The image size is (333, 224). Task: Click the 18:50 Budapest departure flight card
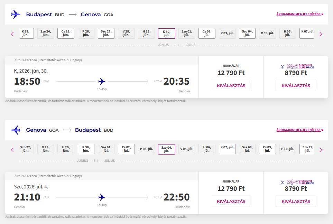[102, 82]
